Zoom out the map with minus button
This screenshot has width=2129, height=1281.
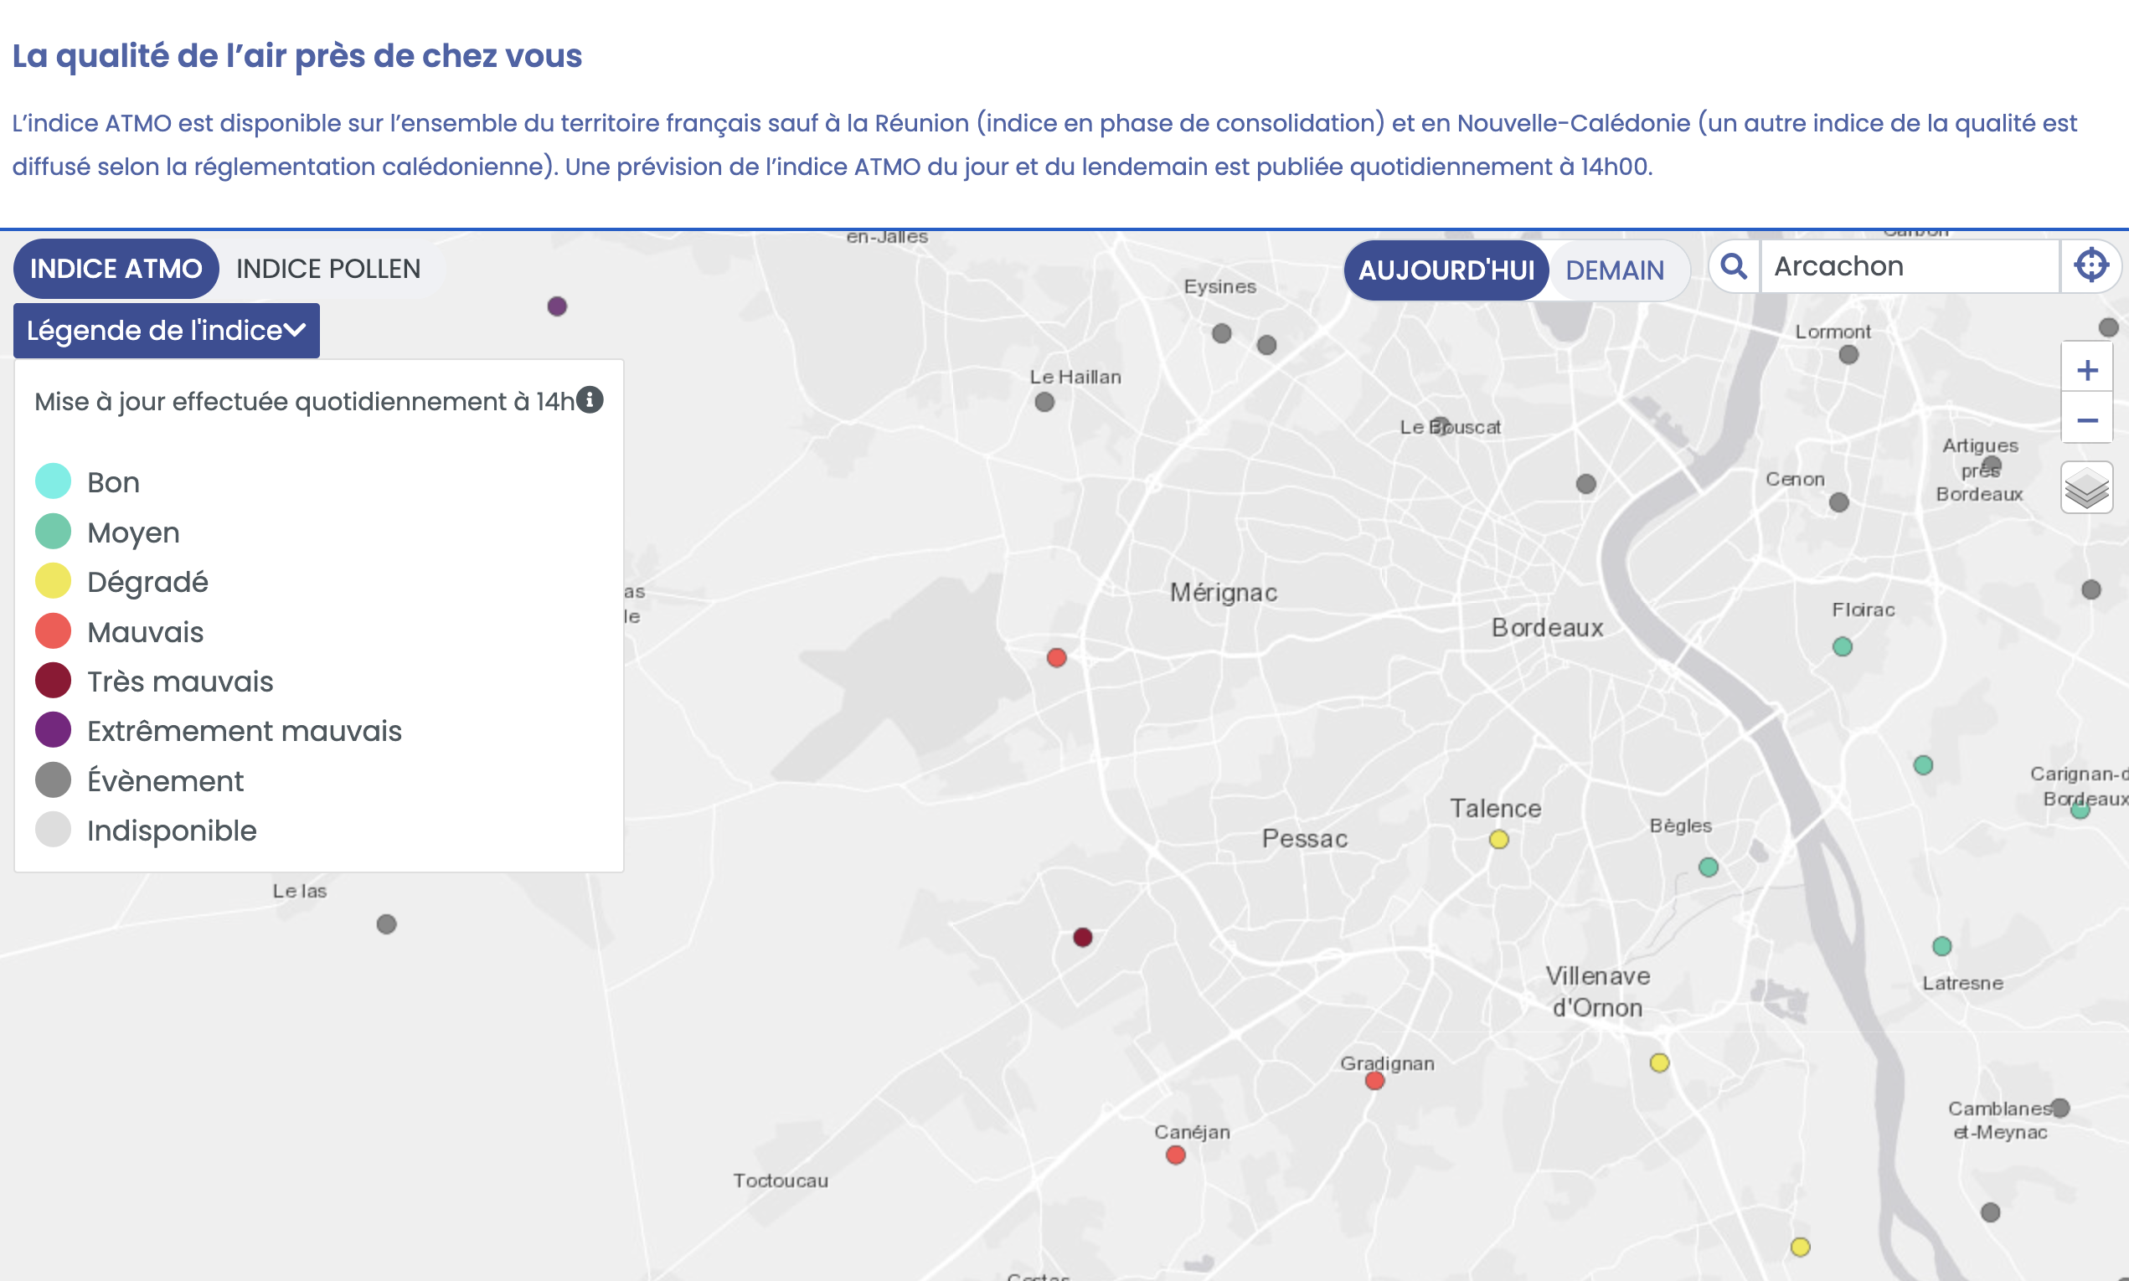tap(2086, 419)
